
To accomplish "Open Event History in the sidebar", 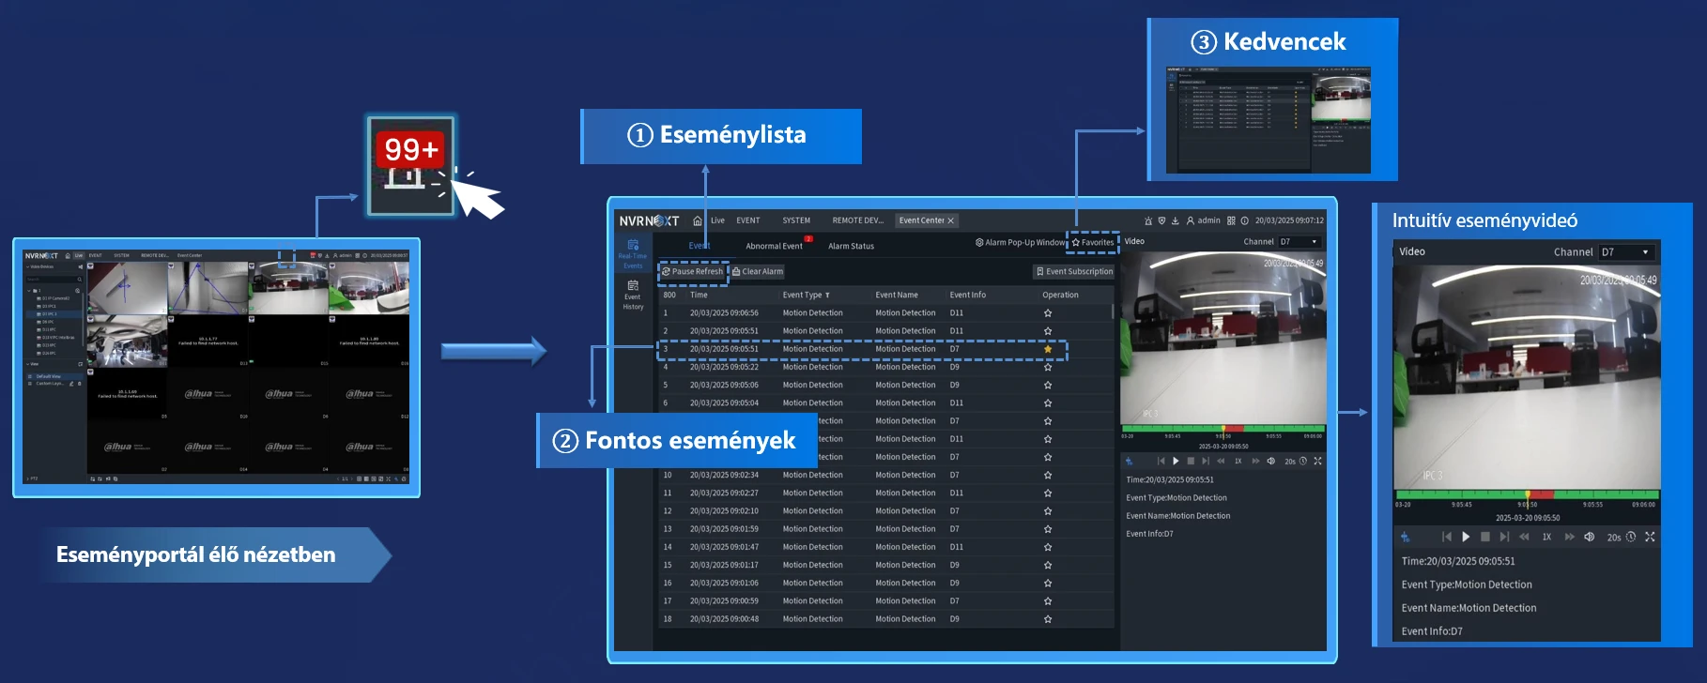I will [633, 295].
